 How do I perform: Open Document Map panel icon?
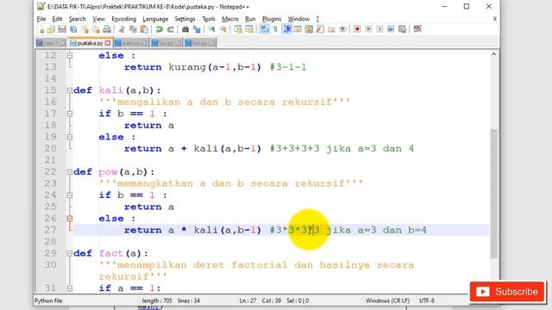click(309, 29)
